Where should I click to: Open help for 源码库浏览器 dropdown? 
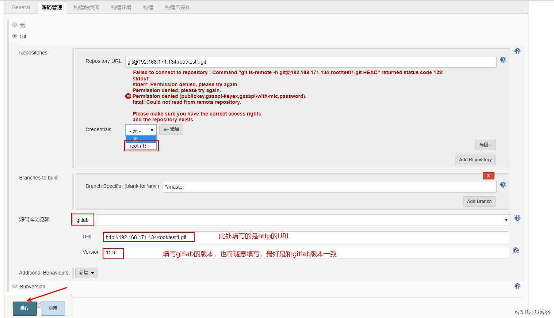point(517,218)
